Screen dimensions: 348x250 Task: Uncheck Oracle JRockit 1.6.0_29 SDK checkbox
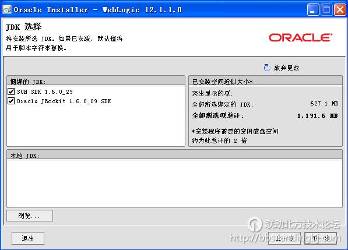tap(11, 101)
